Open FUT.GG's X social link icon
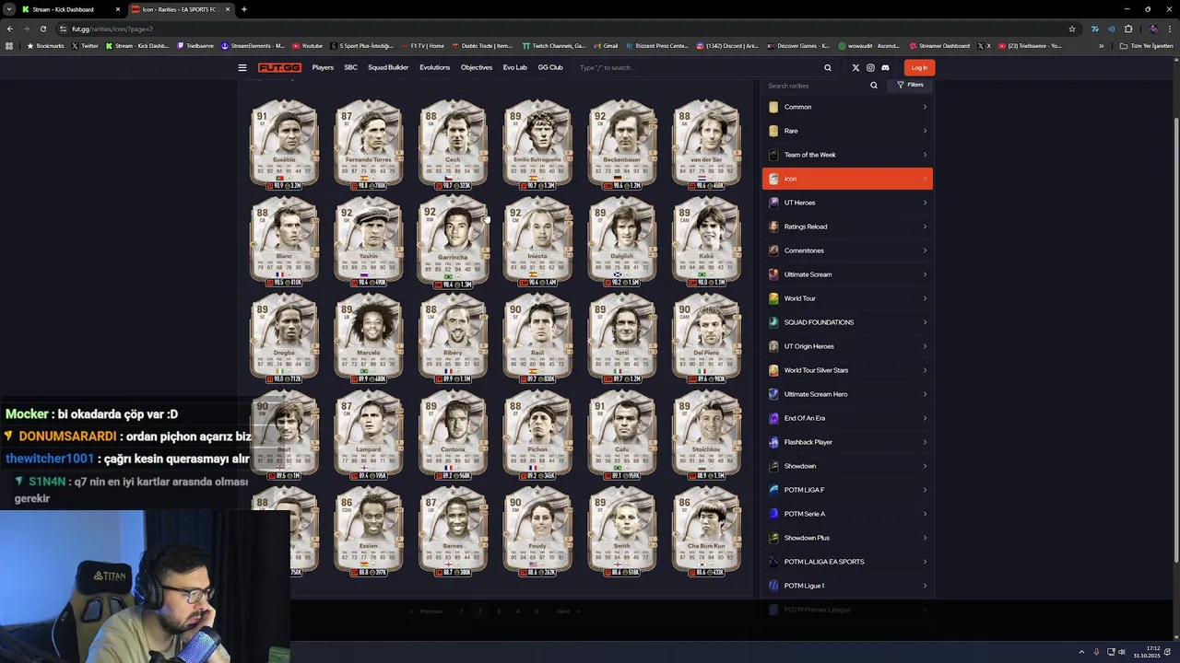Image resolution: width=1180 pixels, height=663 pixels. 855,67
